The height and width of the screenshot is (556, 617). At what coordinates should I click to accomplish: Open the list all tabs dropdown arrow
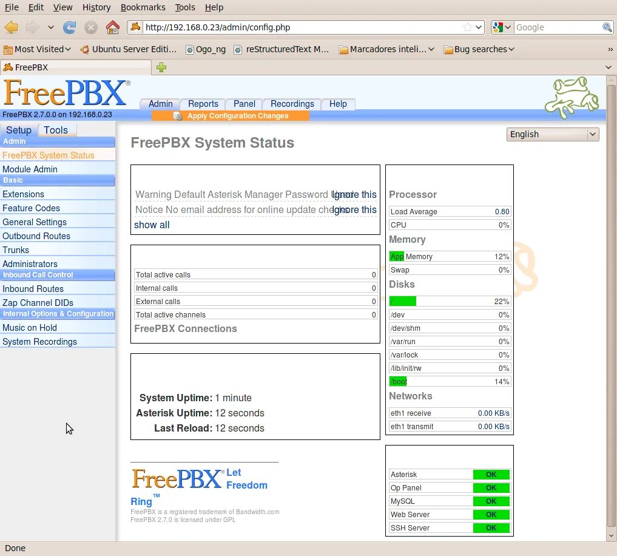[609, 67]
